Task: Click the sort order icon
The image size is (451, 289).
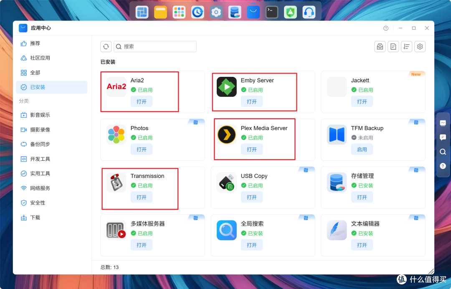Action: [x=406, y=47]
